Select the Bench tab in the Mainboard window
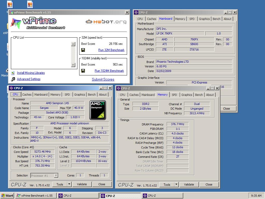This screenshot has height=199, width=265. click(217, 19)
